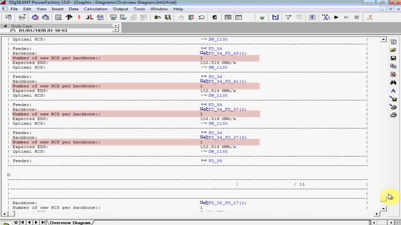This screenshot has height=225, width=401.
Task: Click horizontal scrollbar left arrow
Action: click(5, 214)
